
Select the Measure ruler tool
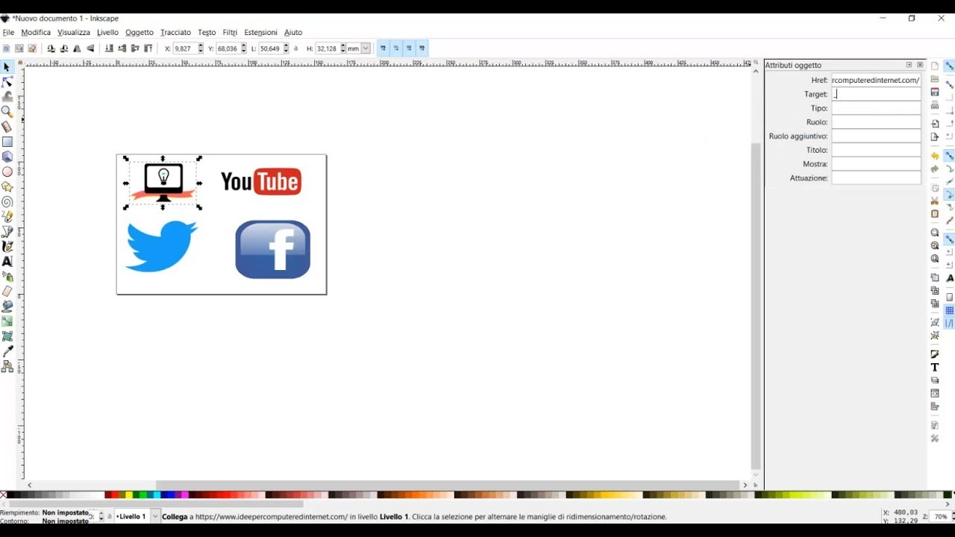tap(7, 127)
